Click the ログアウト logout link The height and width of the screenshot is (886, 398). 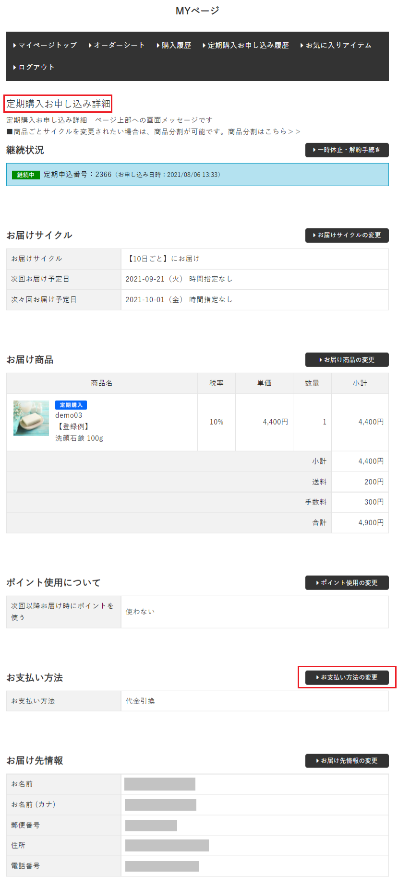(36, 67)
